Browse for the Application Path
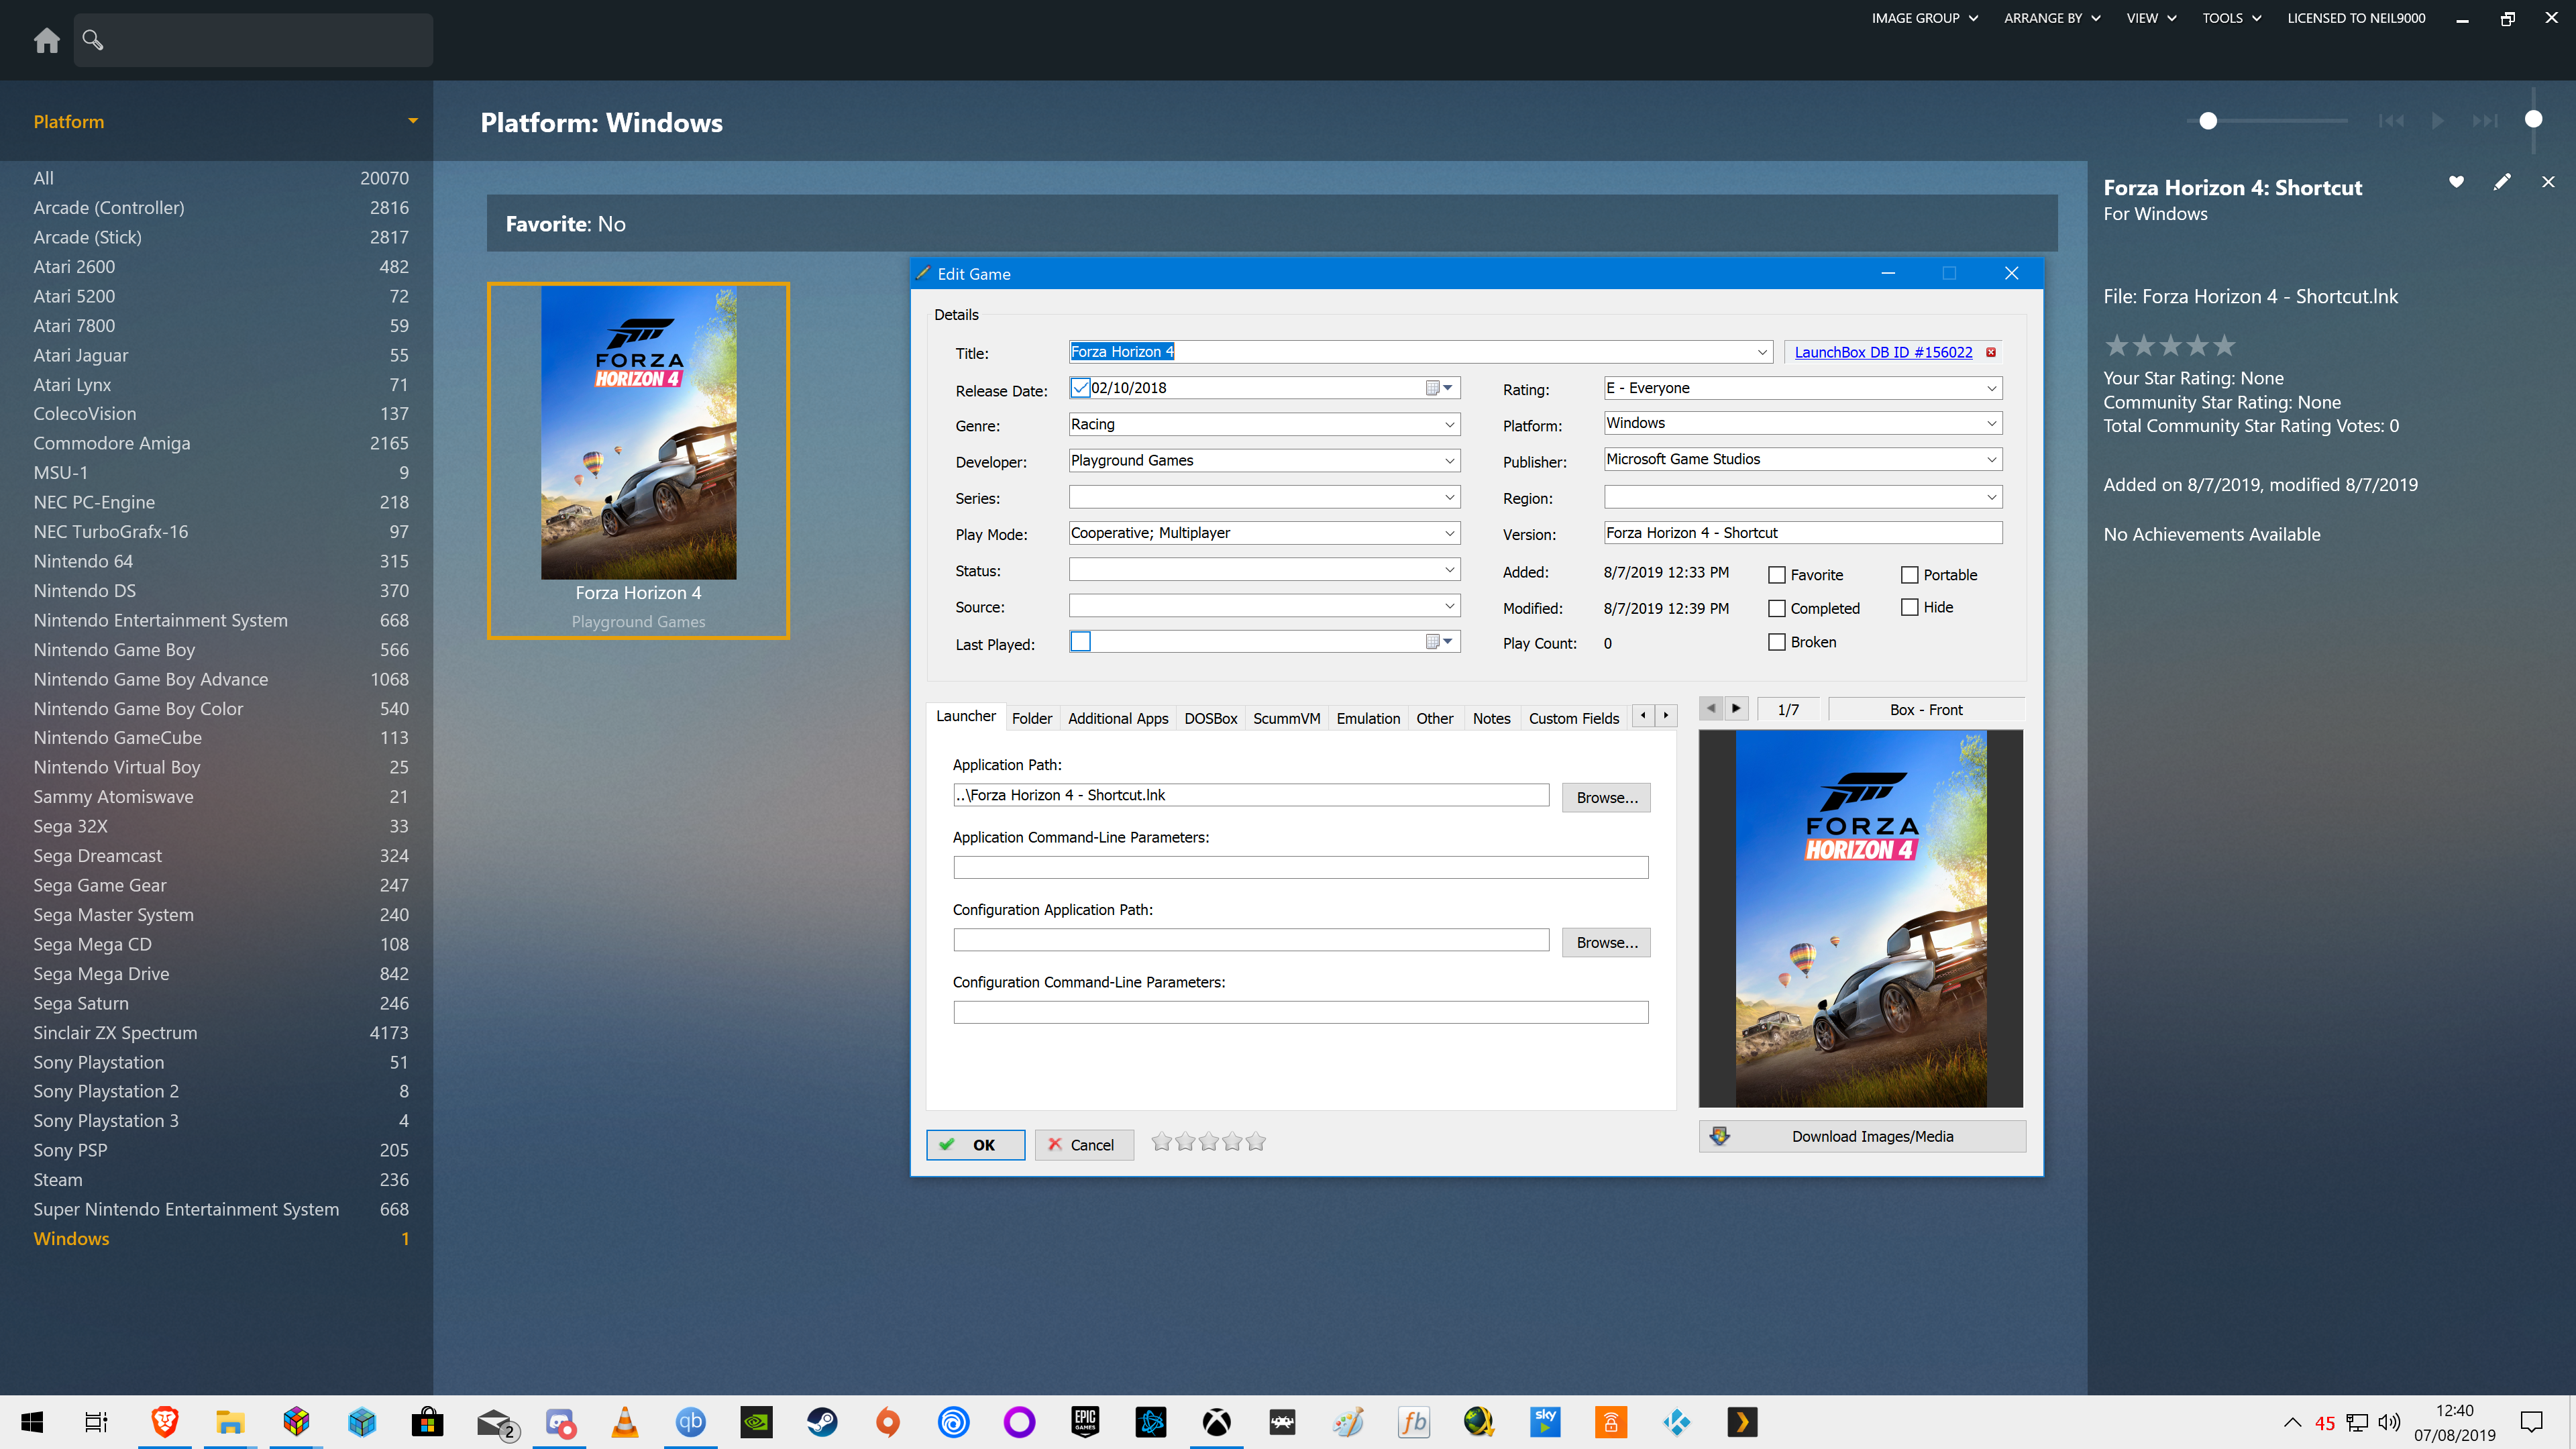The width and height of the screenshot is (2576, 1449). point(1606,797)
